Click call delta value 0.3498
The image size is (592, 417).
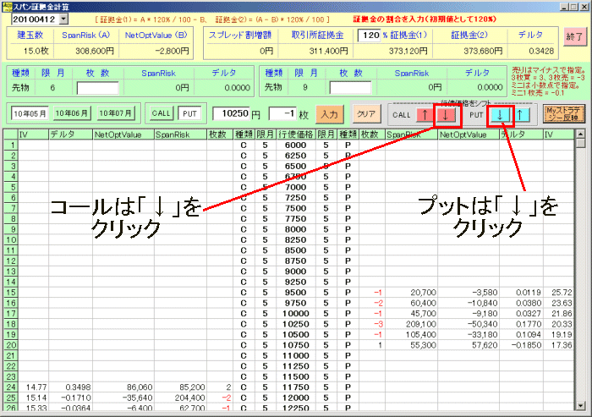tap(70, 387)
